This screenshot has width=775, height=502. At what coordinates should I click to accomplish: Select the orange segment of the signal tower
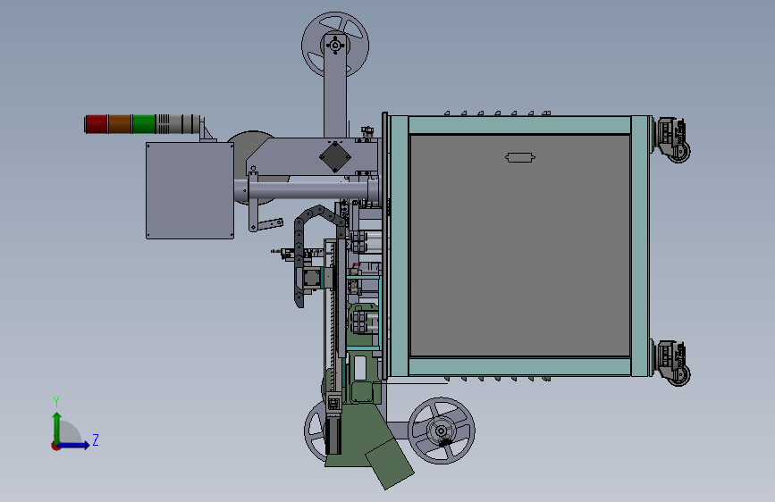click(x=120, y=124)
